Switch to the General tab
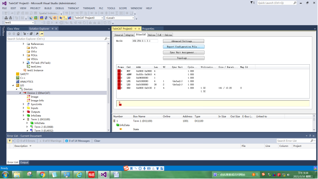Viewport: 318px width, 179px height. click(x=119, y=35)
